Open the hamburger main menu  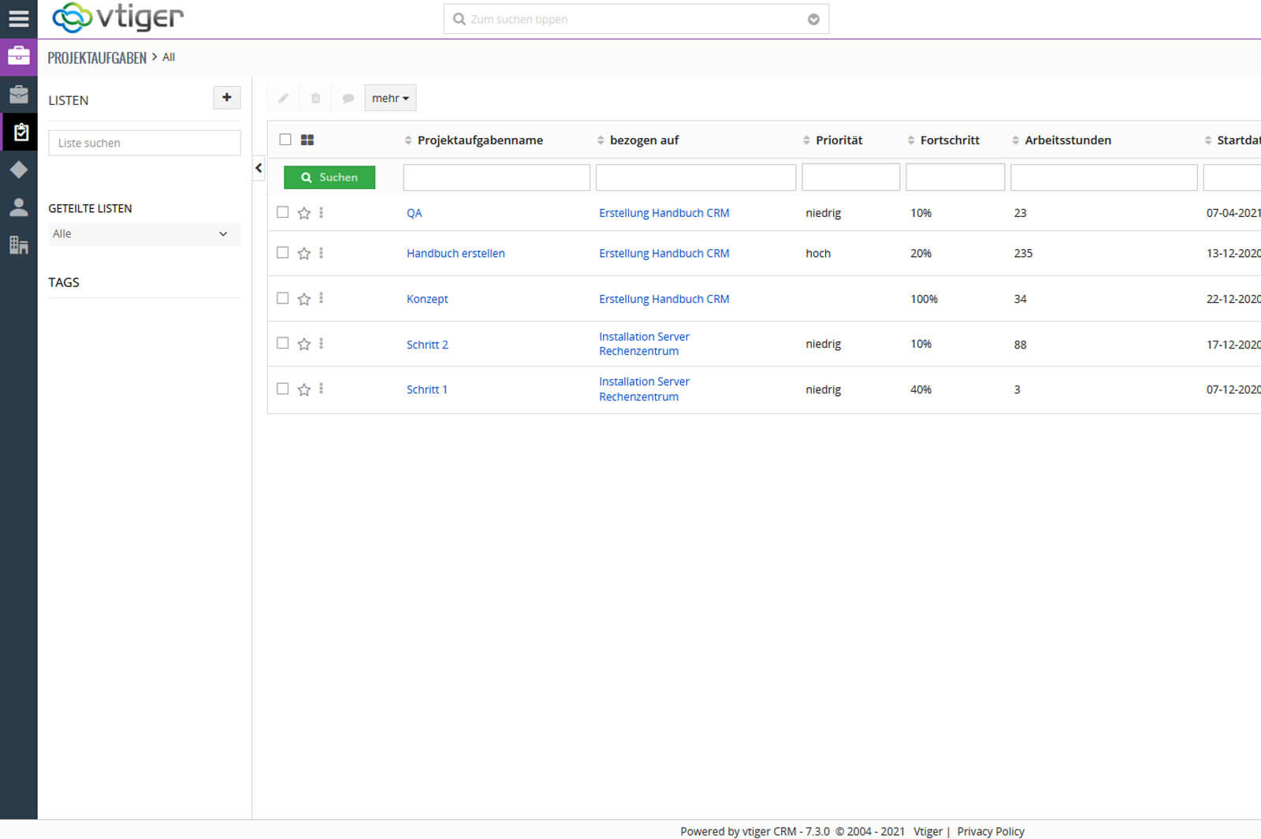pos(18,18)
